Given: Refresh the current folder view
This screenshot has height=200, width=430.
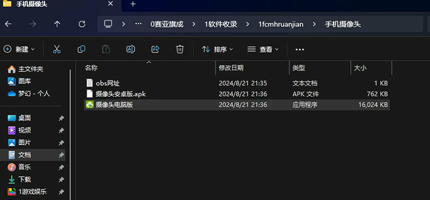Looking at the screenshot, I should [82, 25].
